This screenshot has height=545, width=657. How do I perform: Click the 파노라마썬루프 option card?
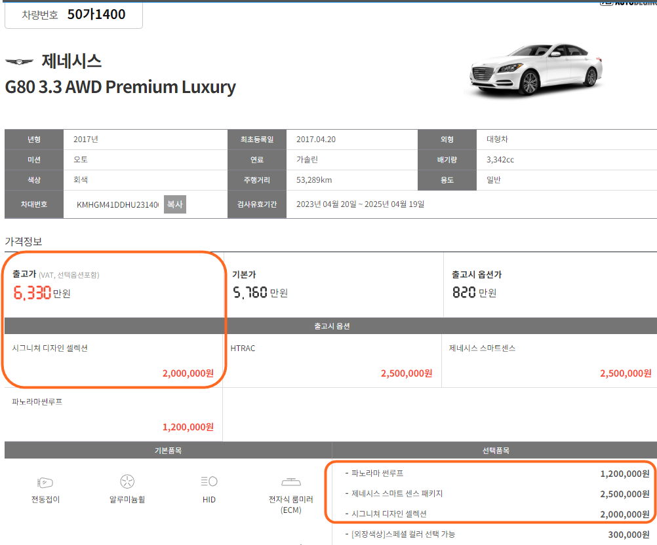(113, 415)
